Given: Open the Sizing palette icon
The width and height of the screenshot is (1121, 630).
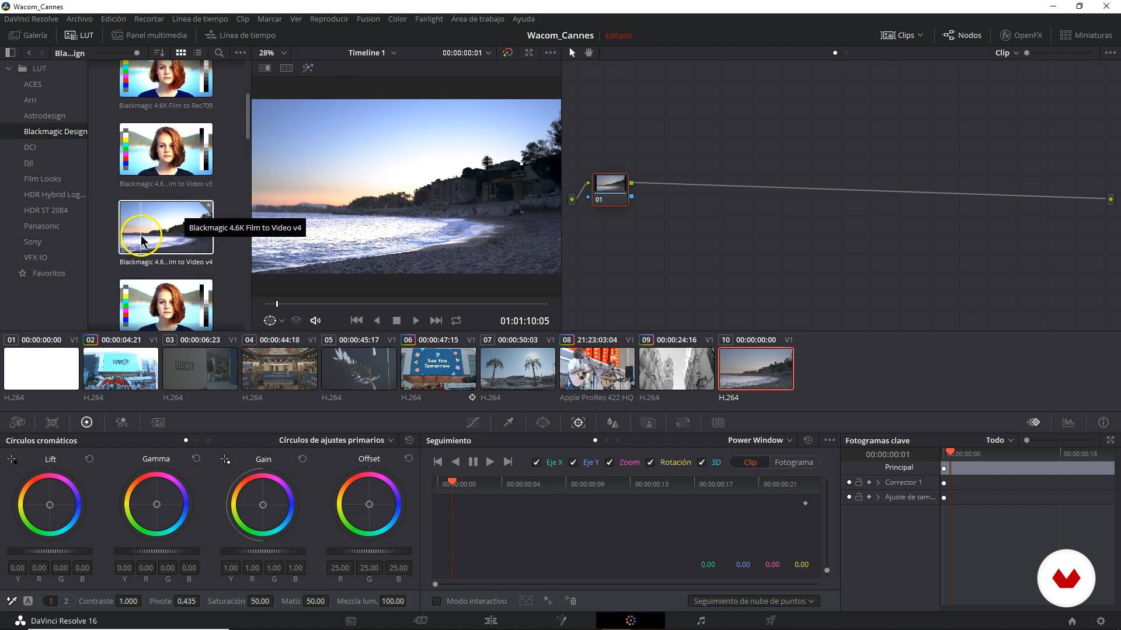Looking at the screenshot, I should pos(683,422).
